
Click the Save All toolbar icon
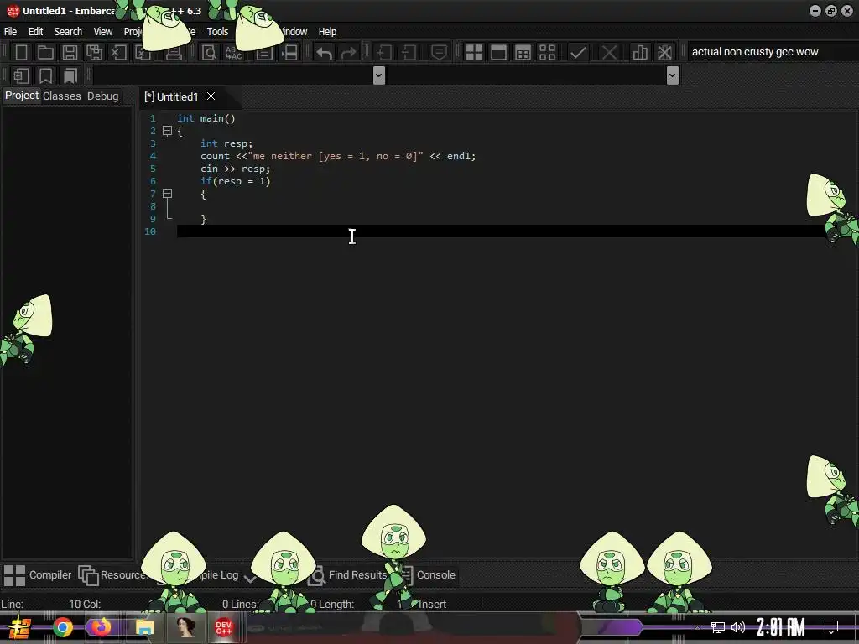click(x=94, y=53)
